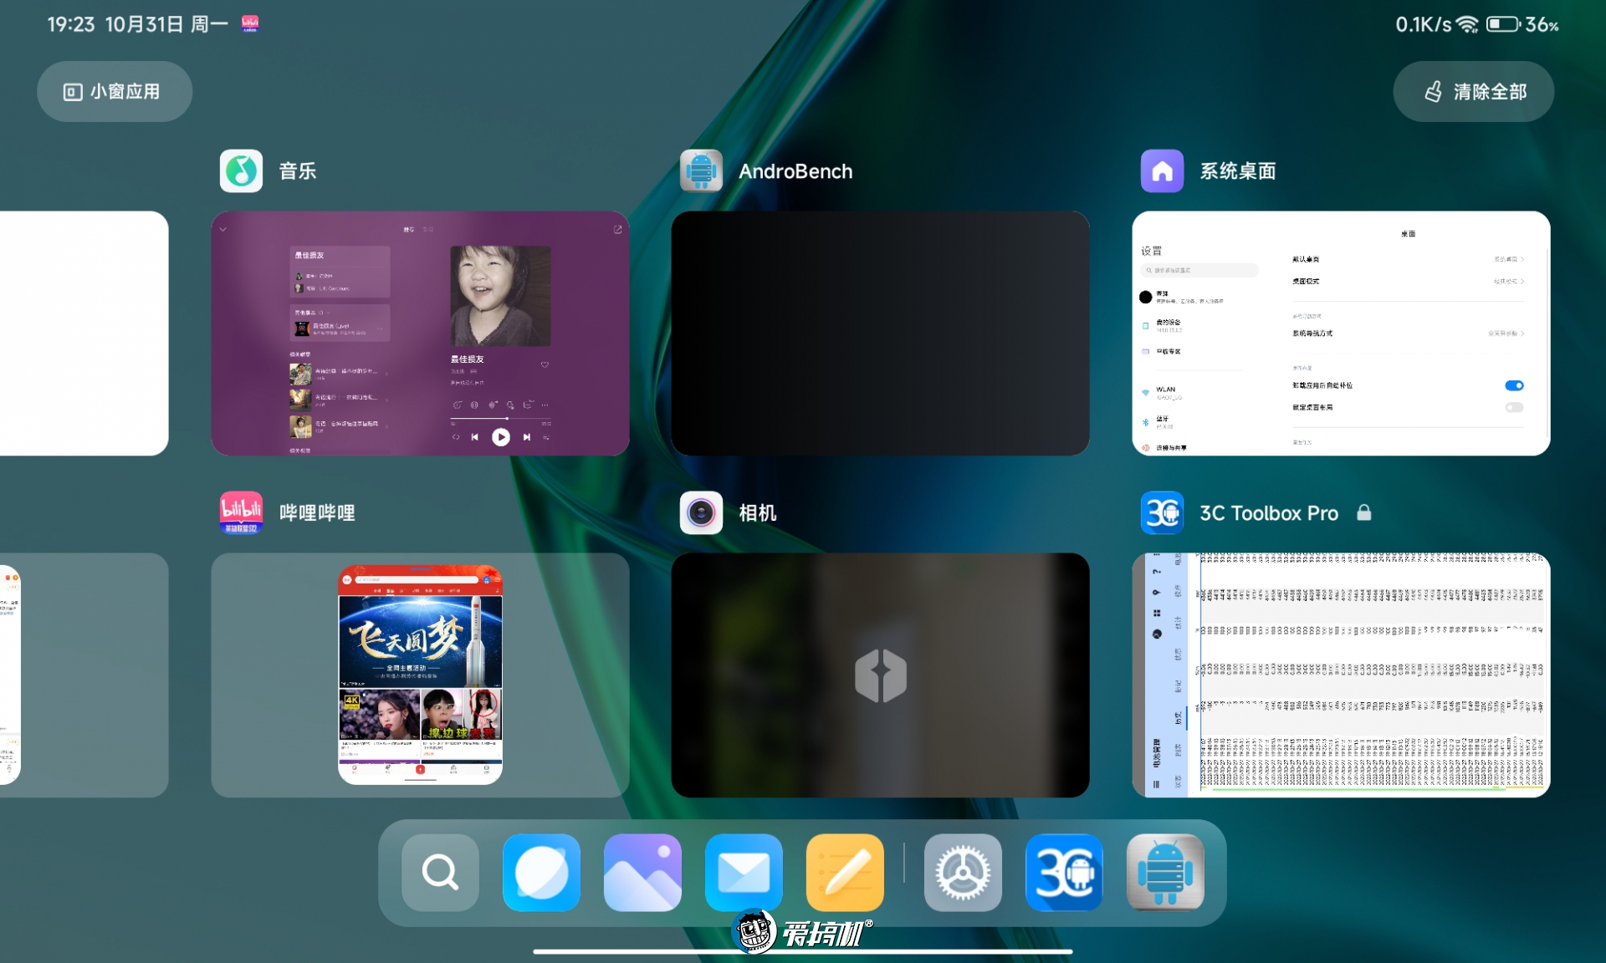
Task: Open the Mail app from the dock
Action: pos(744,873)
